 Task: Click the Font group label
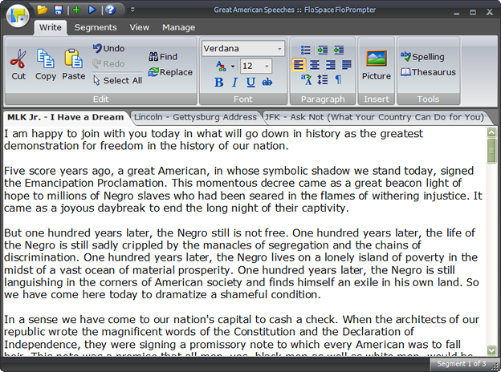pyautogui.click(x=242, y=99)
